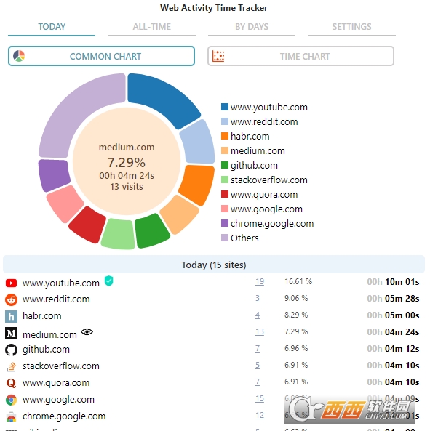Open stackoverflow.com visits count 5
Screen dimensions: 430x431
tap(258, 366)
